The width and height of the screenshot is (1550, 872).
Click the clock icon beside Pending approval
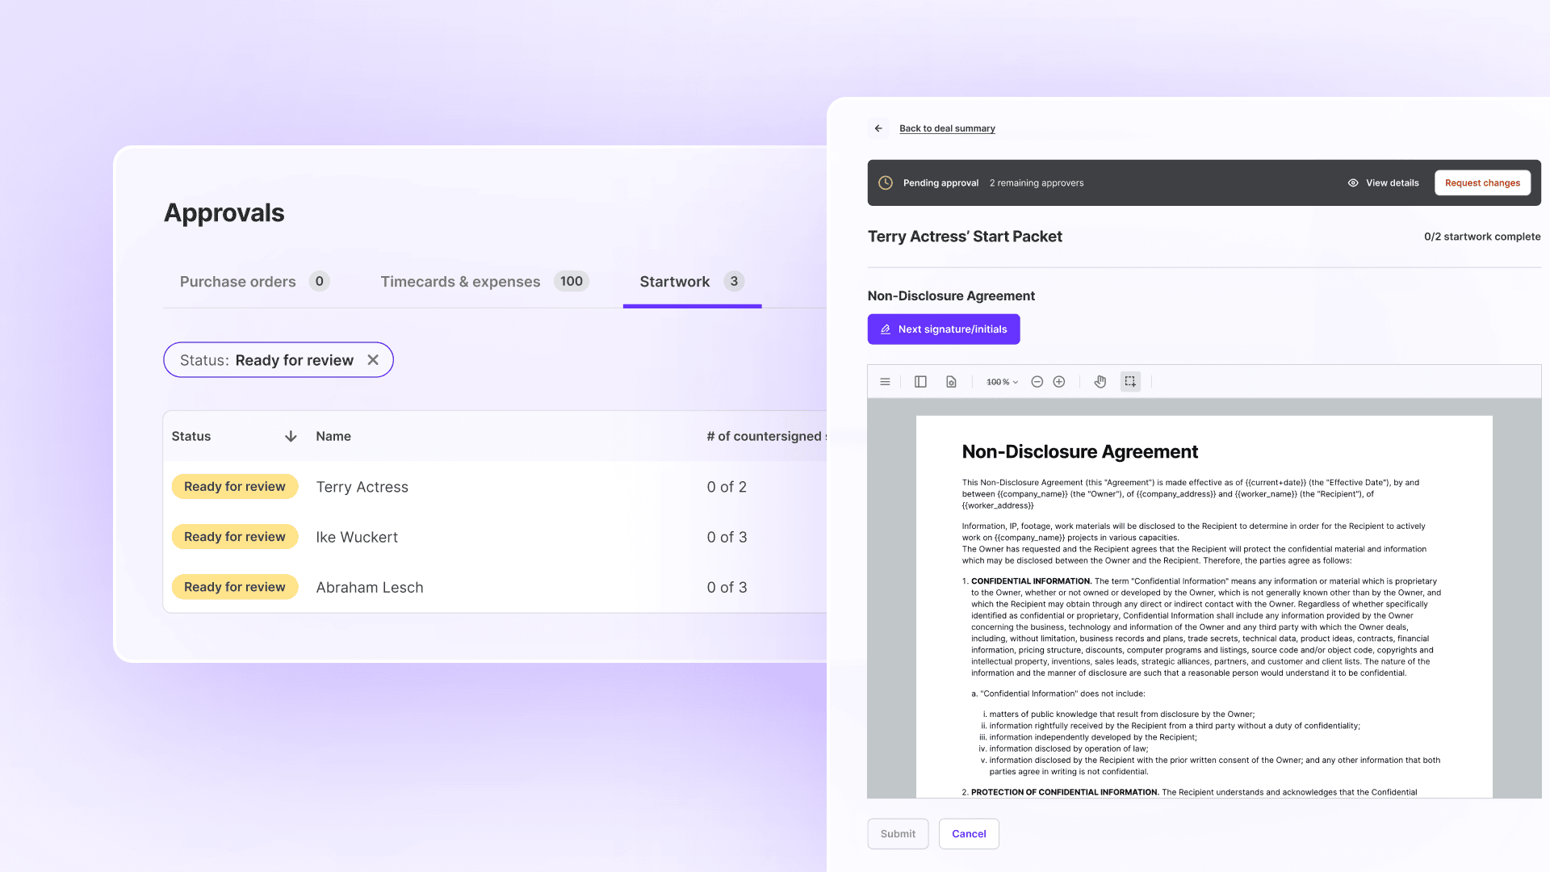click(x=886, y=182)
